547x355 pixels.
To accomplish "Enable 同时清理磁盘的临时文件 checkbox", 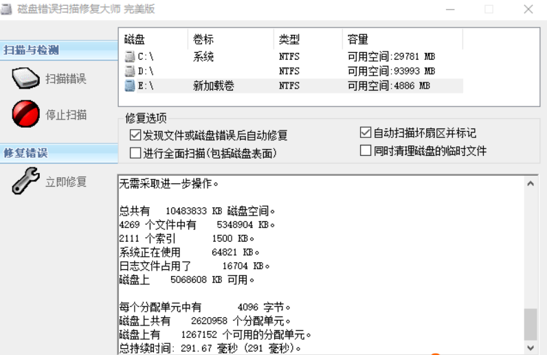I will click(x=366, y=150).
